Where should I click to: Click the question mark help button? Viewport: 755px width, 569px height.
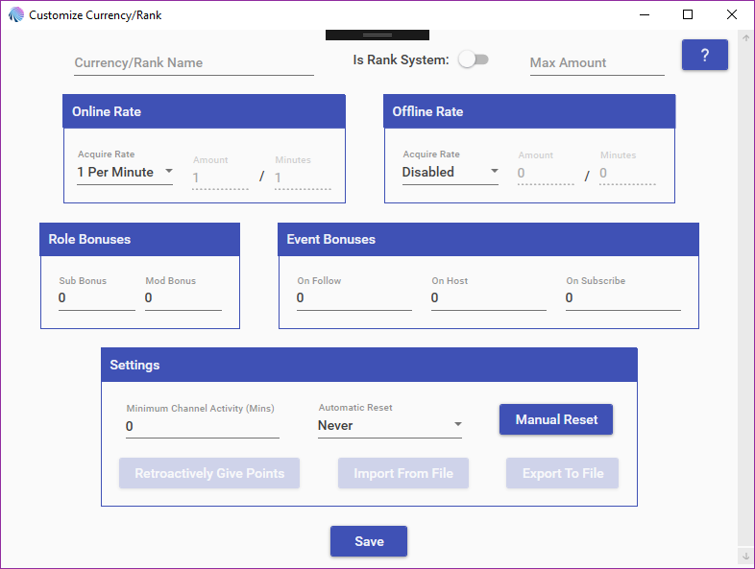click(704, 56)
